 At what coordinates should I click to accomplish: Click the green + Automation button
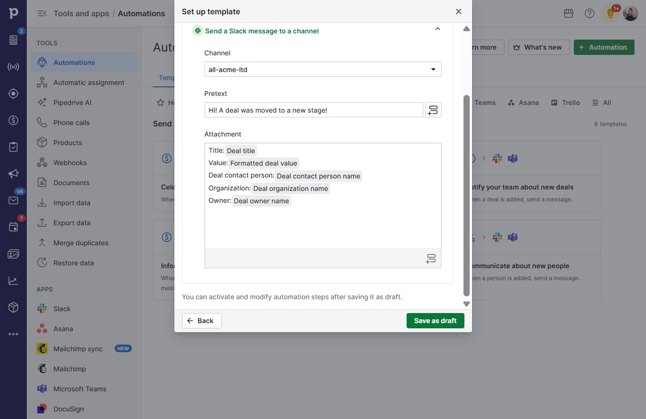[x=604, y=47]
